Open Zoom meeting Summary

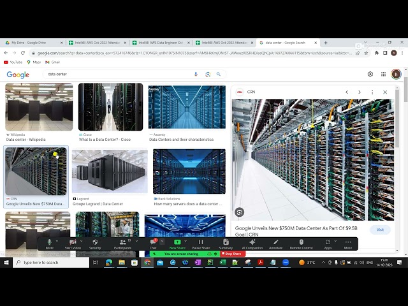click(226, 244)
